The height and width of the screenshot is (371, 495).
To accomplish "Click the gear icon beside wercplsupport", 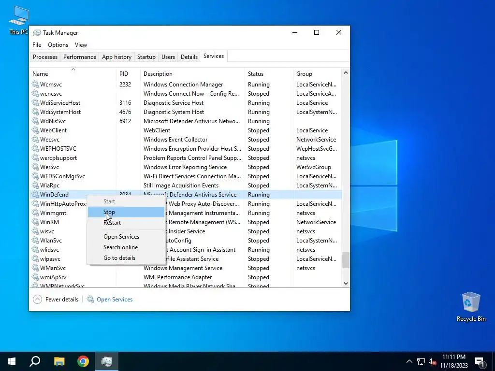I will point(35,158).
